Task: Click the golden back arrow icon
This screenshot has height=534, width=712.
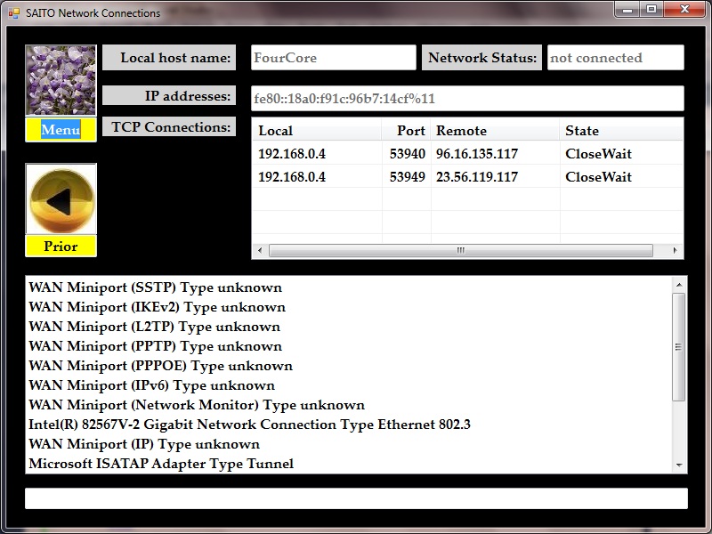Action: 61,200
